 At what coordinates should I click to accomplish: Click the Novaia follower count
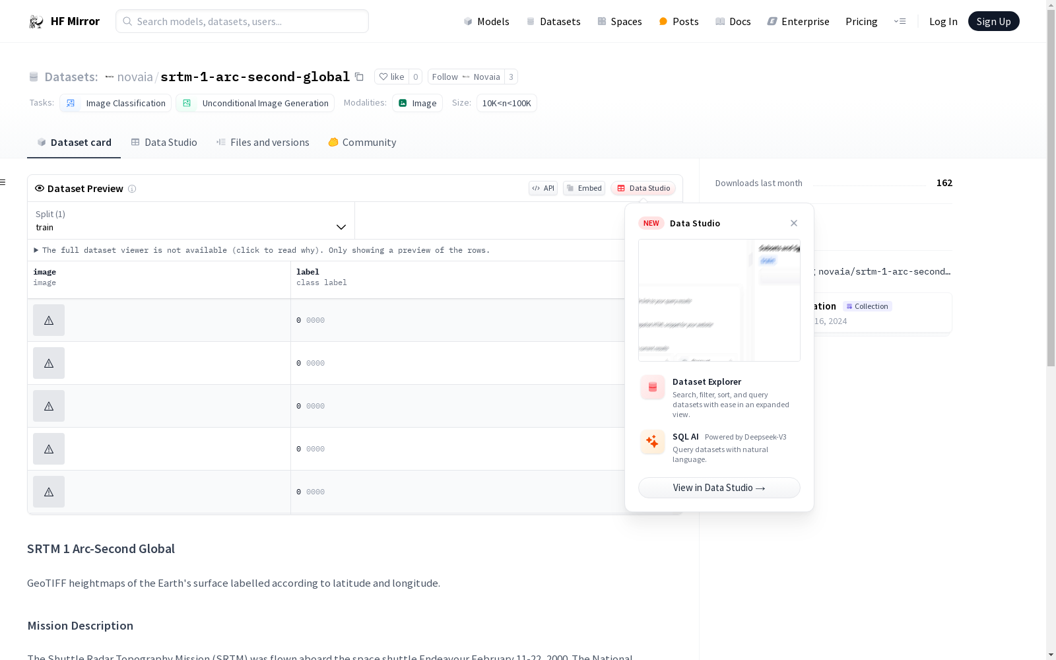(x=511, y=77)
